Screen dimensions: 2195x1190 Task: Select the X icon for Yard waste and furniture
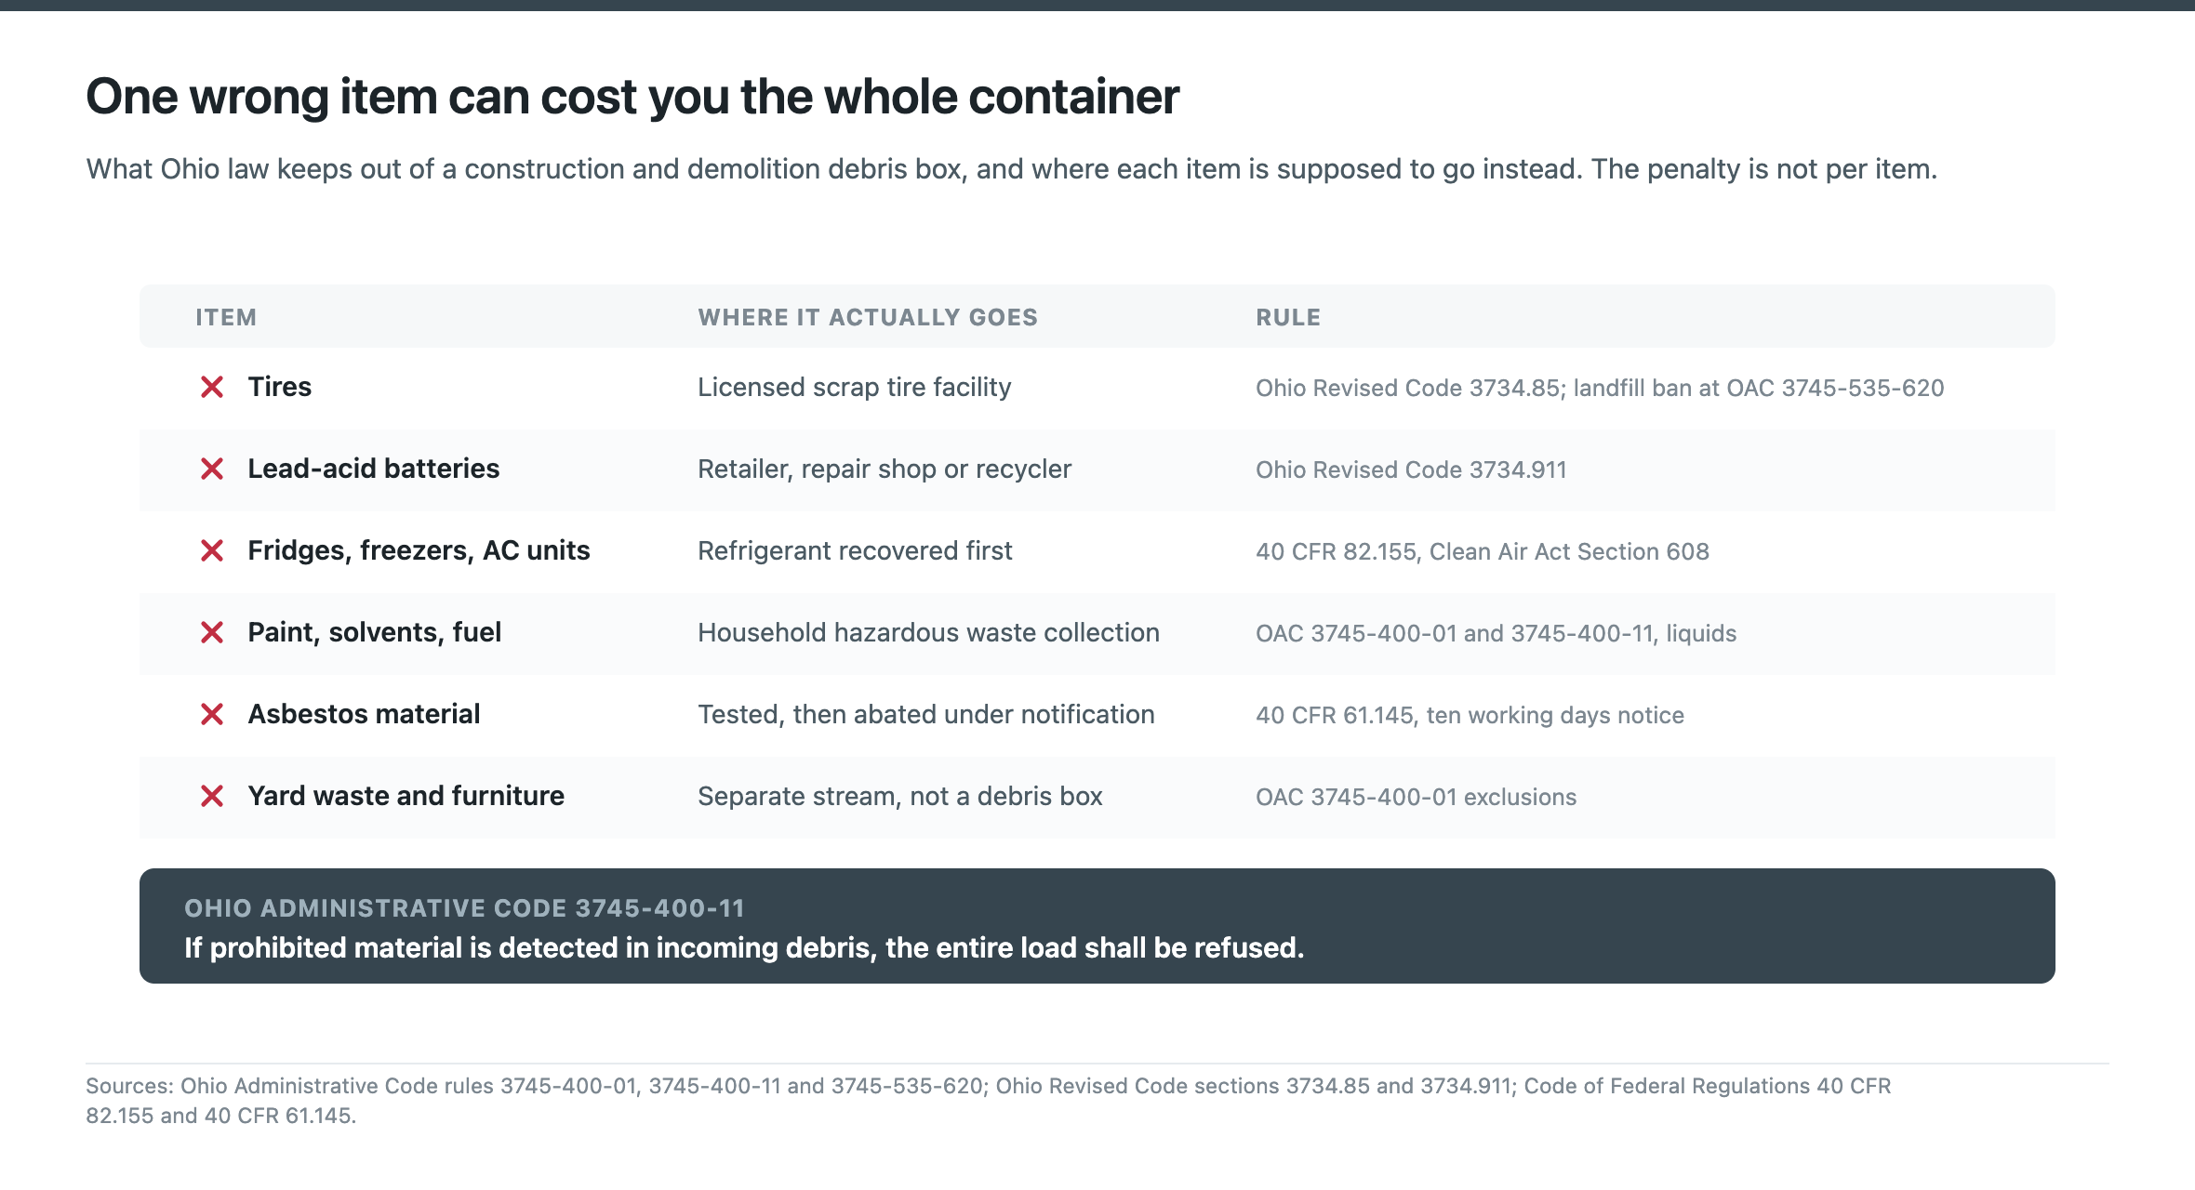(x=212, y=796)
